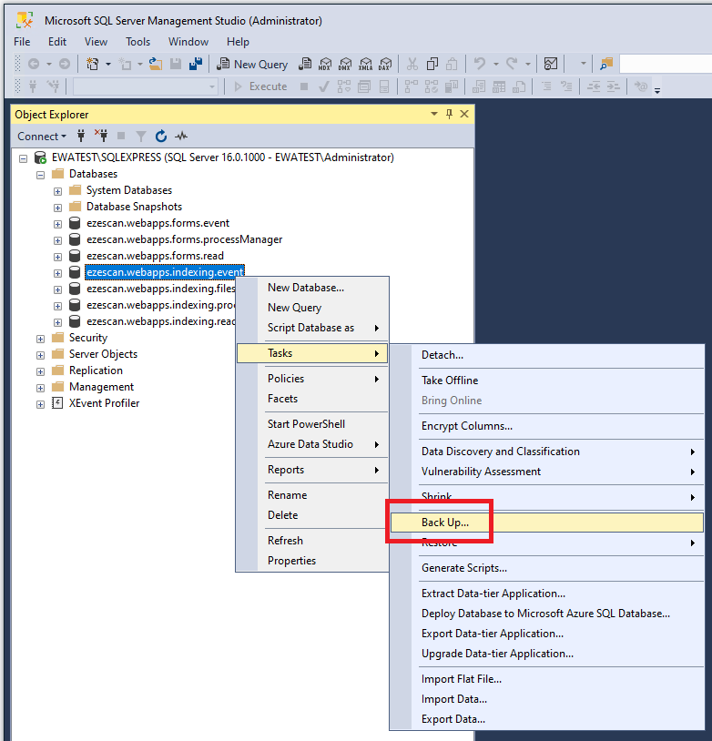
Task: Pin the Object Explorer panel with pushpin
Action: click(449, 115)
